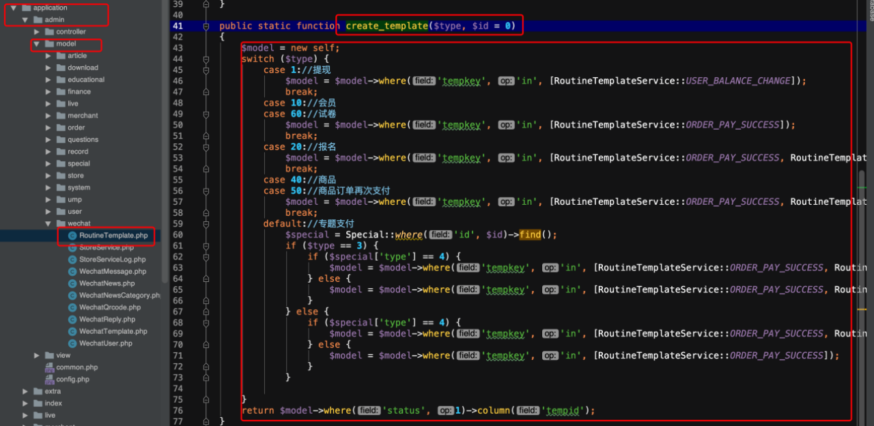Select the user folder

click(74, 212)
